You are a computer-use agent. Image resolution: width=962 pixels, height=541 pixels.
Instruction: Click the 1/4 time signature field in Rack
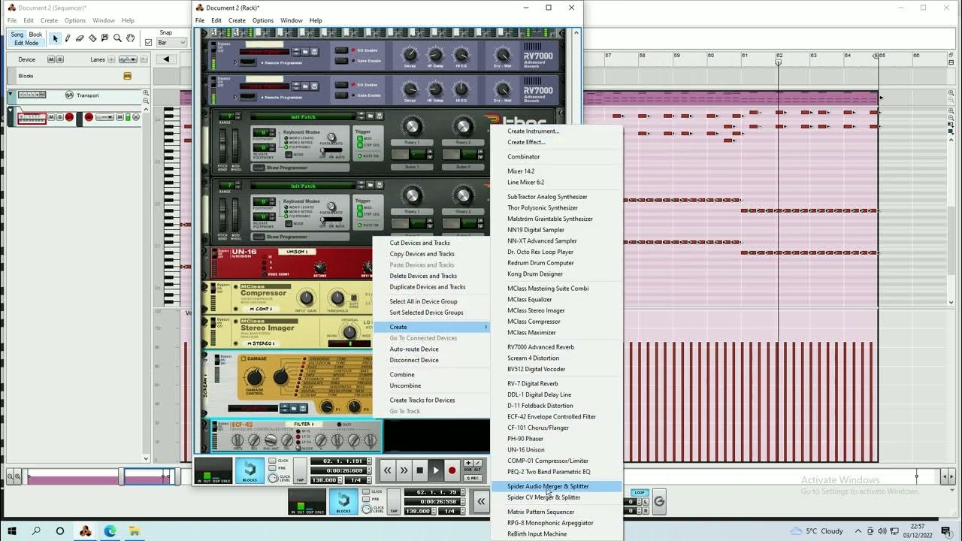[356, 479]
